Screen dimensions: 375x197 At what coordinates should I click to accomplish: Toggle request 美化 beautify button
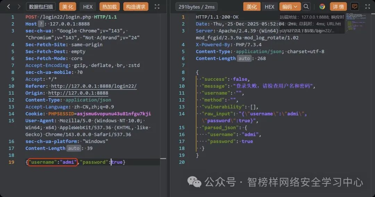pos(68,7)
